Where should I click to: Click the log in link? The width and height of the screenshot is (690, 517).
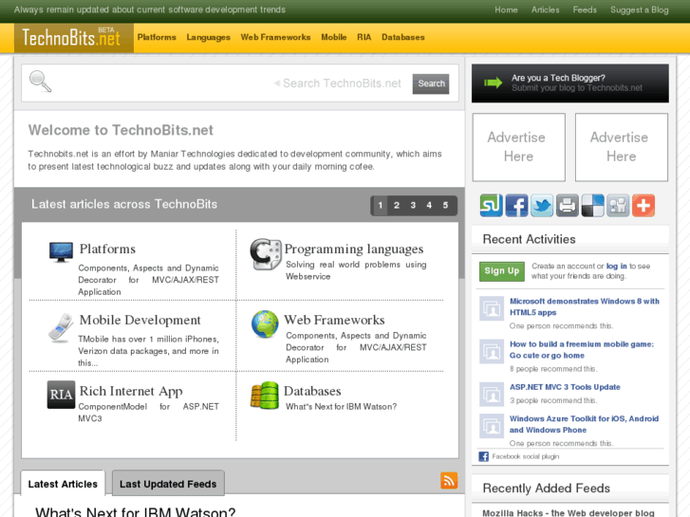617,267
